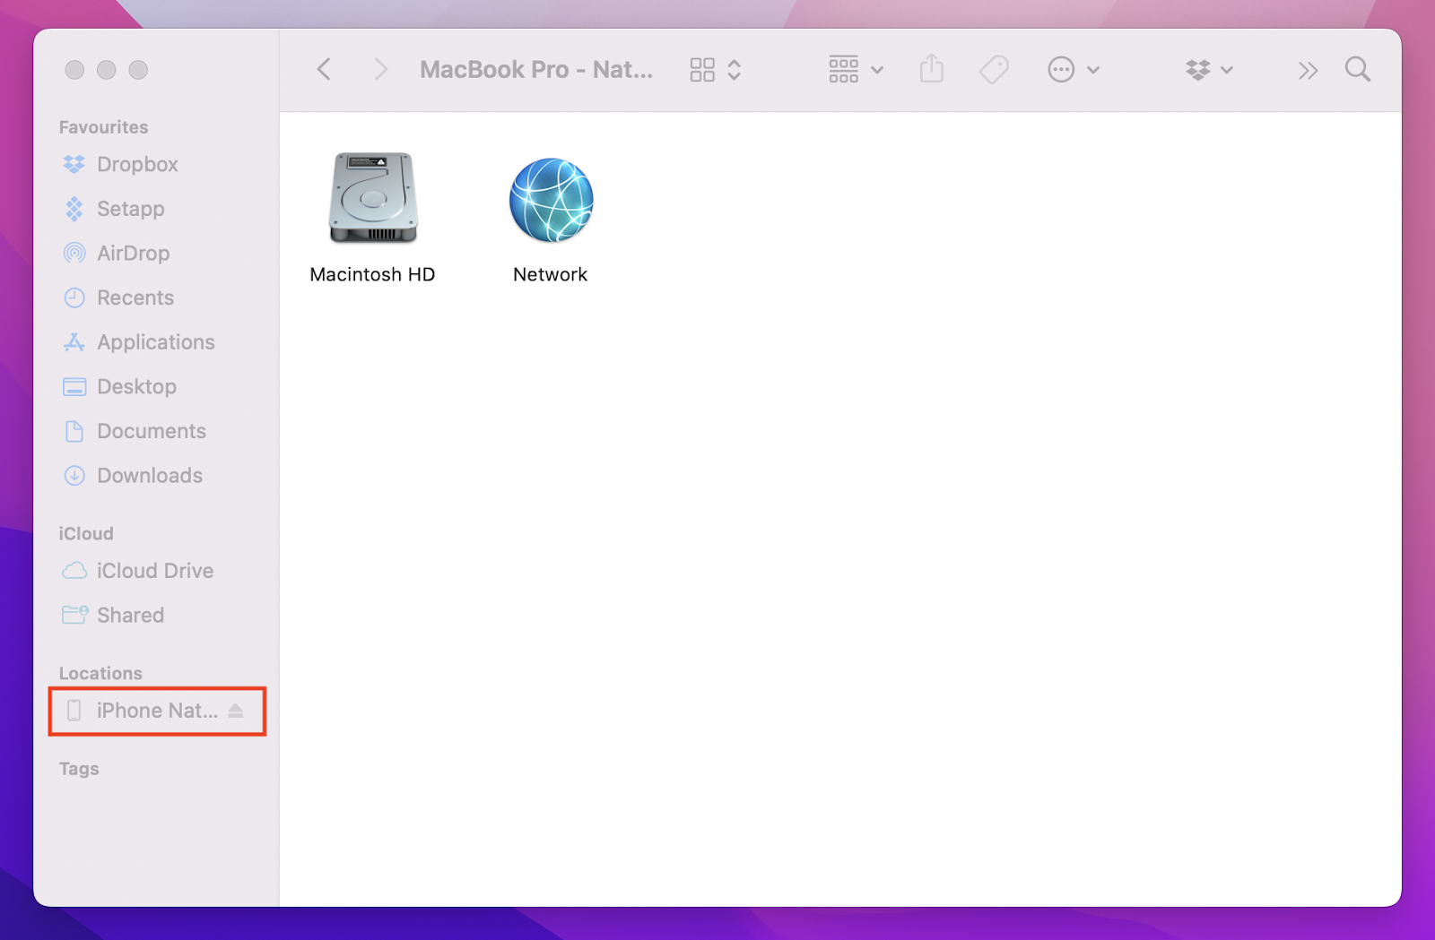Click the Desktop sidebar icon

74,387
